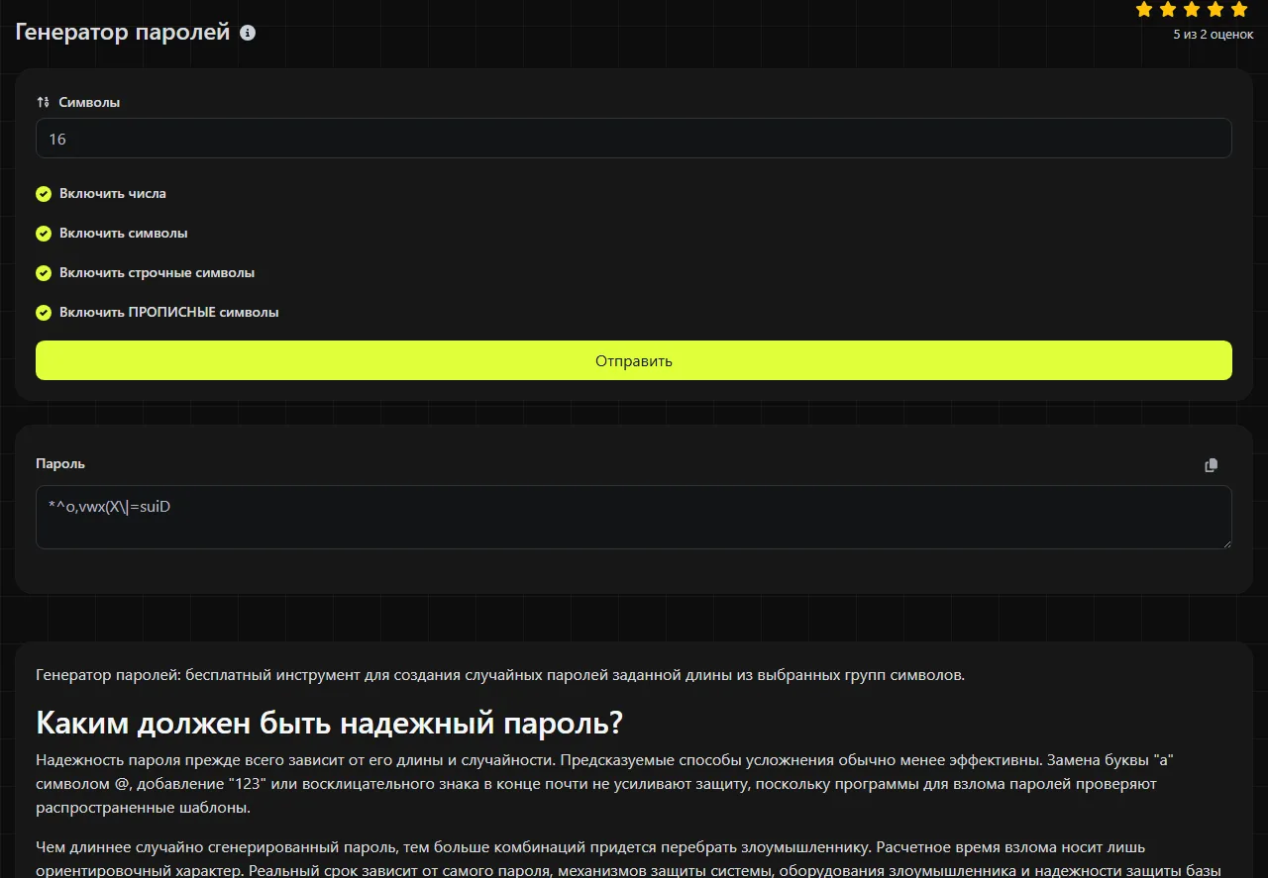Uncheck Включить строчные символы
1268x878 pixels.
click(44, 273)
